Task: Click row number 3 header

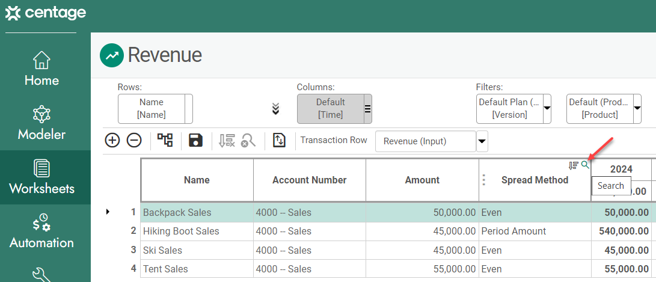Action: coord(133,250)
